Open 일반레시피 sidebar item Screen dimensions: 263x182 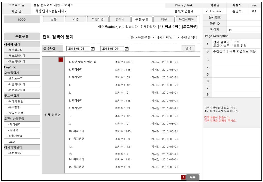tap(22, 50)
